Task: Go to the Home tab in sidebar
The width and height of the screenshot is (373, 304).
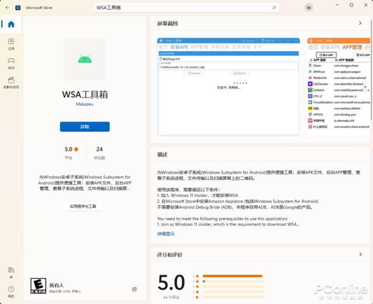Action: tap(11, 25)
